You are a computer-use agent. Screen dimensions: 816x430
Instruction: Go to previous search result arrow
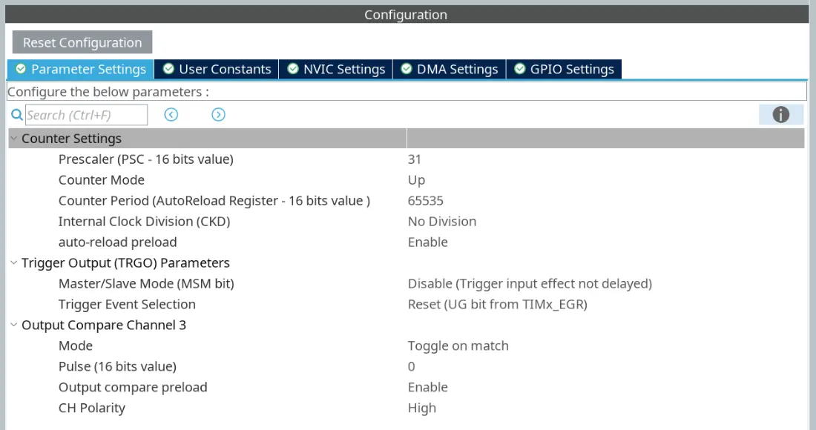[x=171, y=115]
